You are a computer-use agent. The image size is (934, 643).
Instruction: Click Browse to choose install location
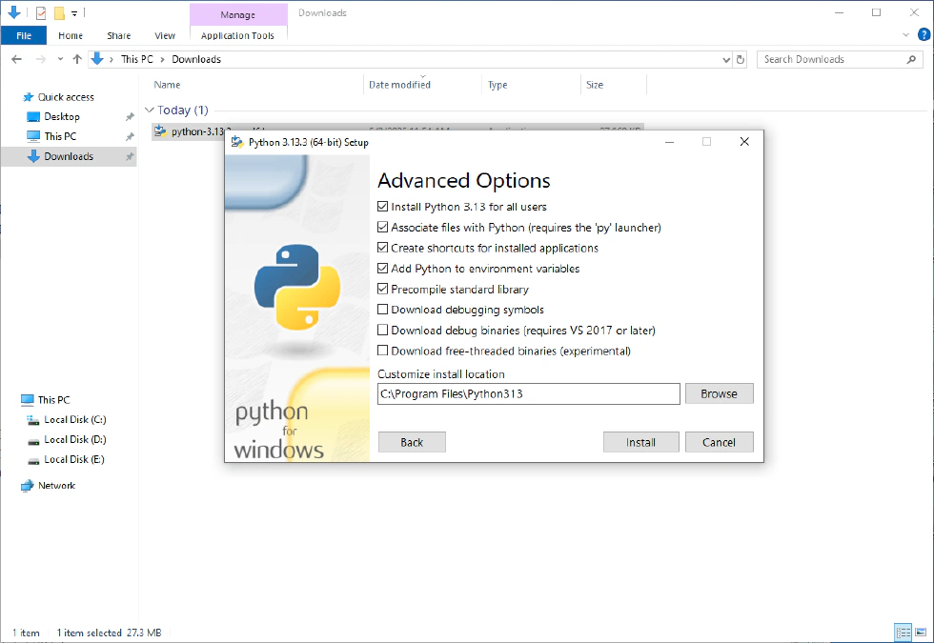[x=719, y=393]
